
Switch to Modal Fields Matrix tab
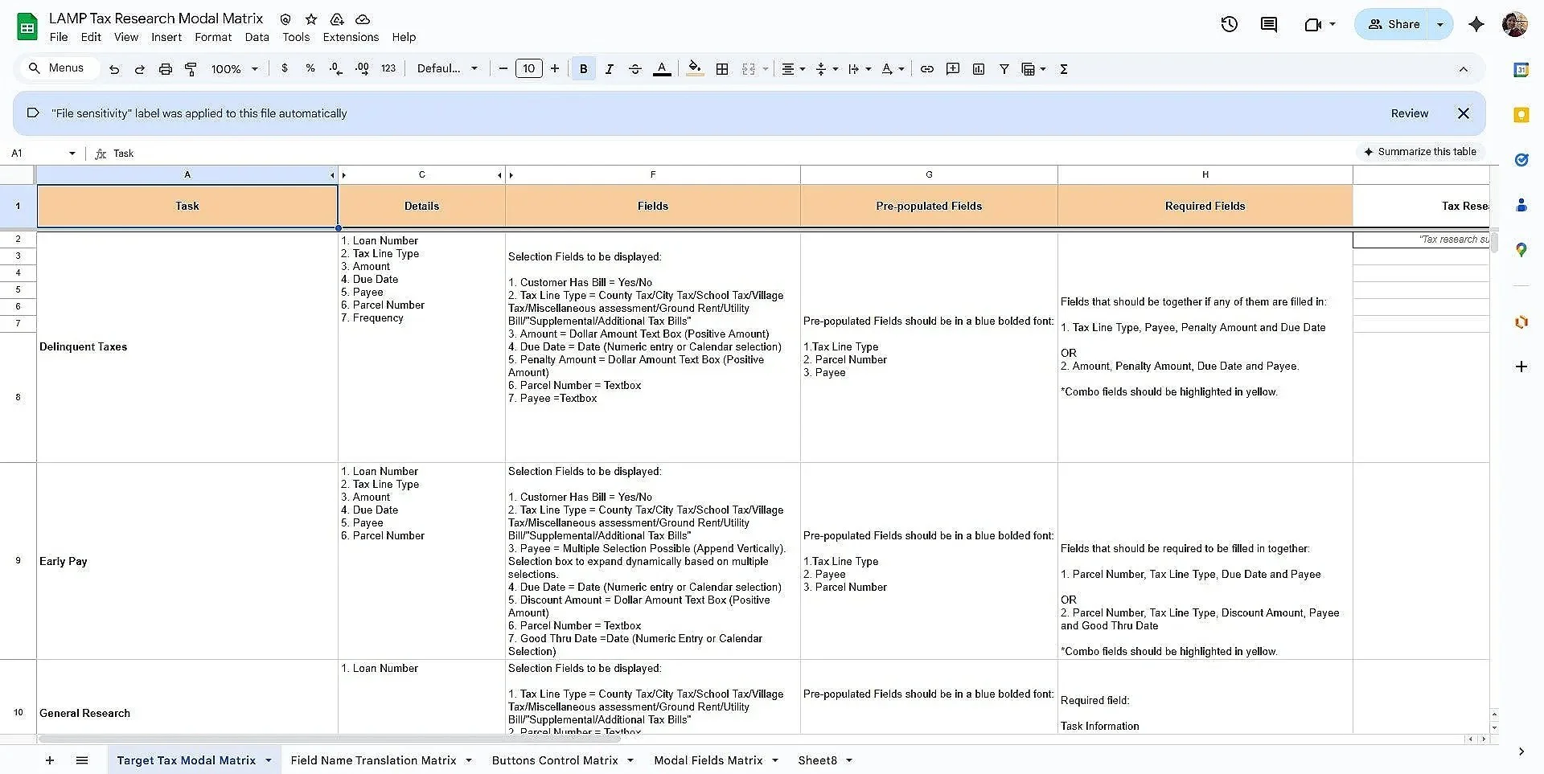(708, 760)
